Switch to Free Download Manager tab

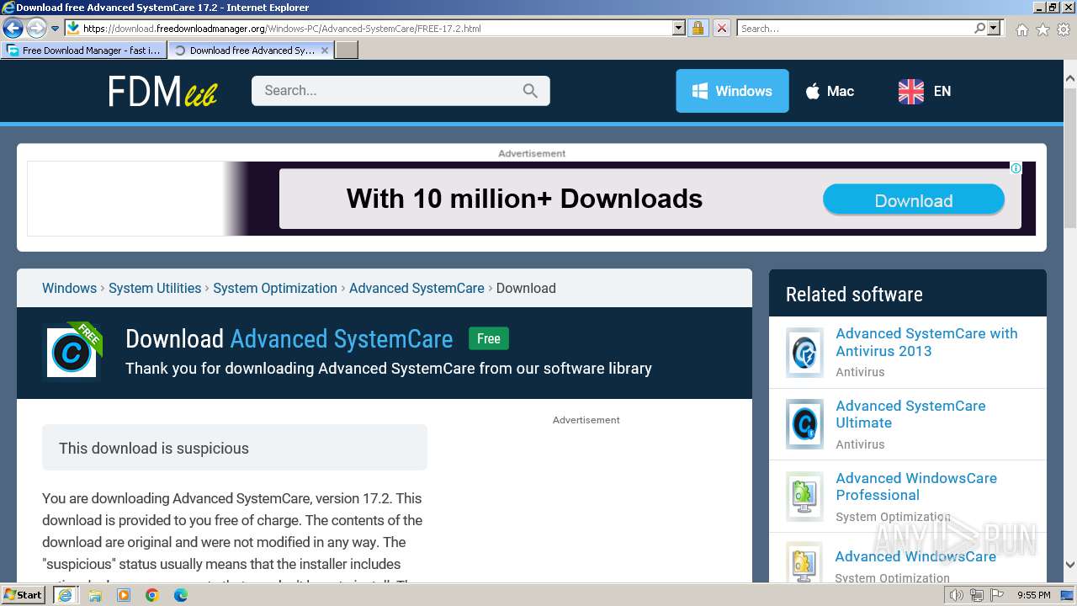(x=84, y=50)
